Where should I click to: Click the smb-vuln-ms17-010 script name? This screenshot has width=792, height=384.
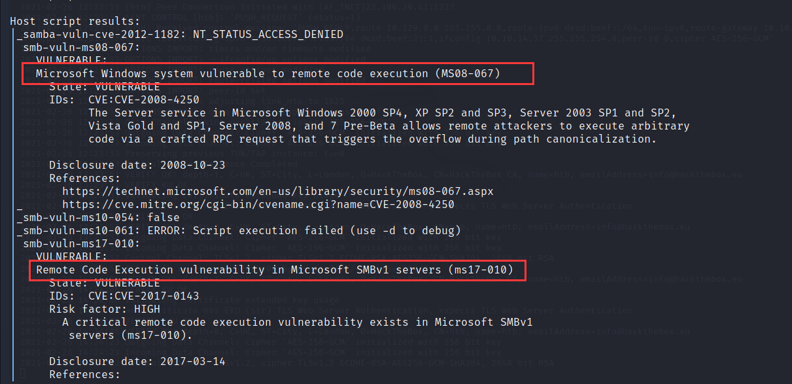(81, 243)
